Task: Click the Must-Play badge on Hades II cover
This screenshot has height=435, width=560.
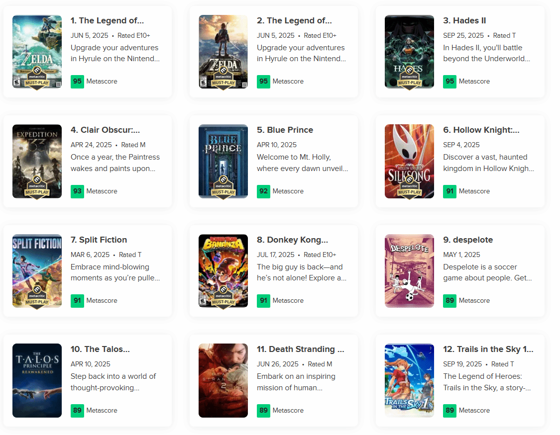Action: [409, 80]
